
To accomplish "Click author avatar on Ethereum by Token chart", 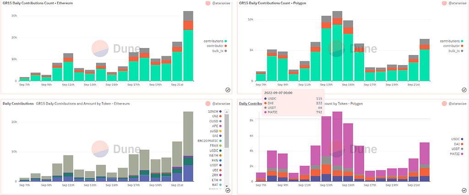I will (x=209, y=103).
